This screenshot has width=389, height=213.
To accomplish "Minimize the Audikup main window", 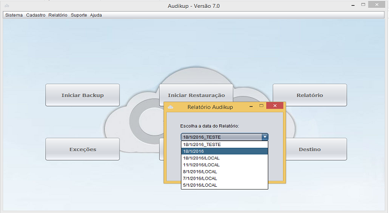I will click(x=353, y=5).
